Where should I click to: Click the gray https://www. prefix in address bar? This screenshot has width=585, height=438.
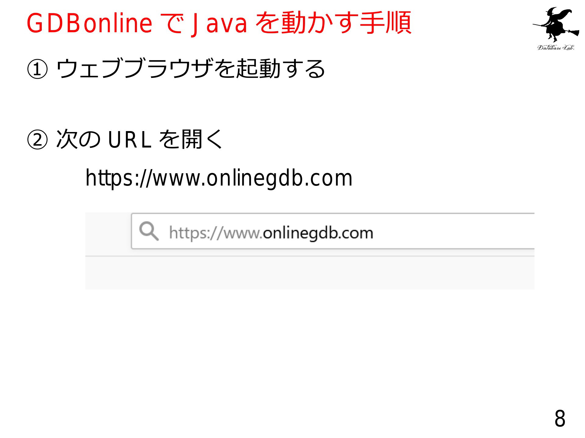tap(216, 233)
